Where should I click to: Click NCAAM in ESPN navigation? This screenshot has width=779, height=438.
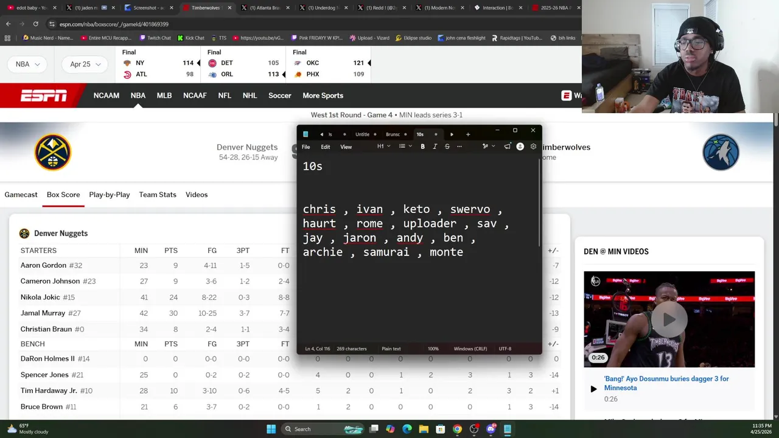point(107,96)
